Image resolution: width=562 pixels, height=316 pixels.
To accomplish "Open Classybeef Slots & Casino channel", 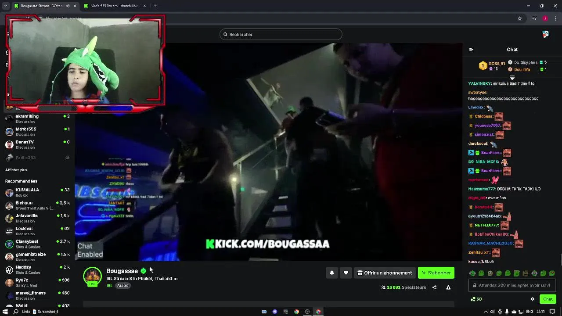I will 37,244.
